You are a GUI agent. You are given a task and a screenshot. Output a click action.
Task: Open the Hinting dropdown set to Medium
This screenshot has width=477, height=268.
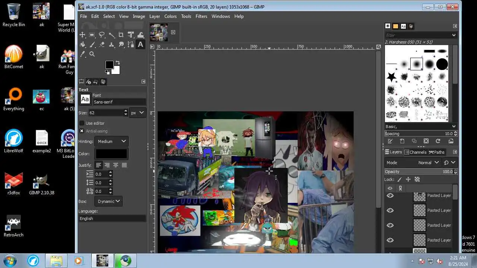pos(112,141)
